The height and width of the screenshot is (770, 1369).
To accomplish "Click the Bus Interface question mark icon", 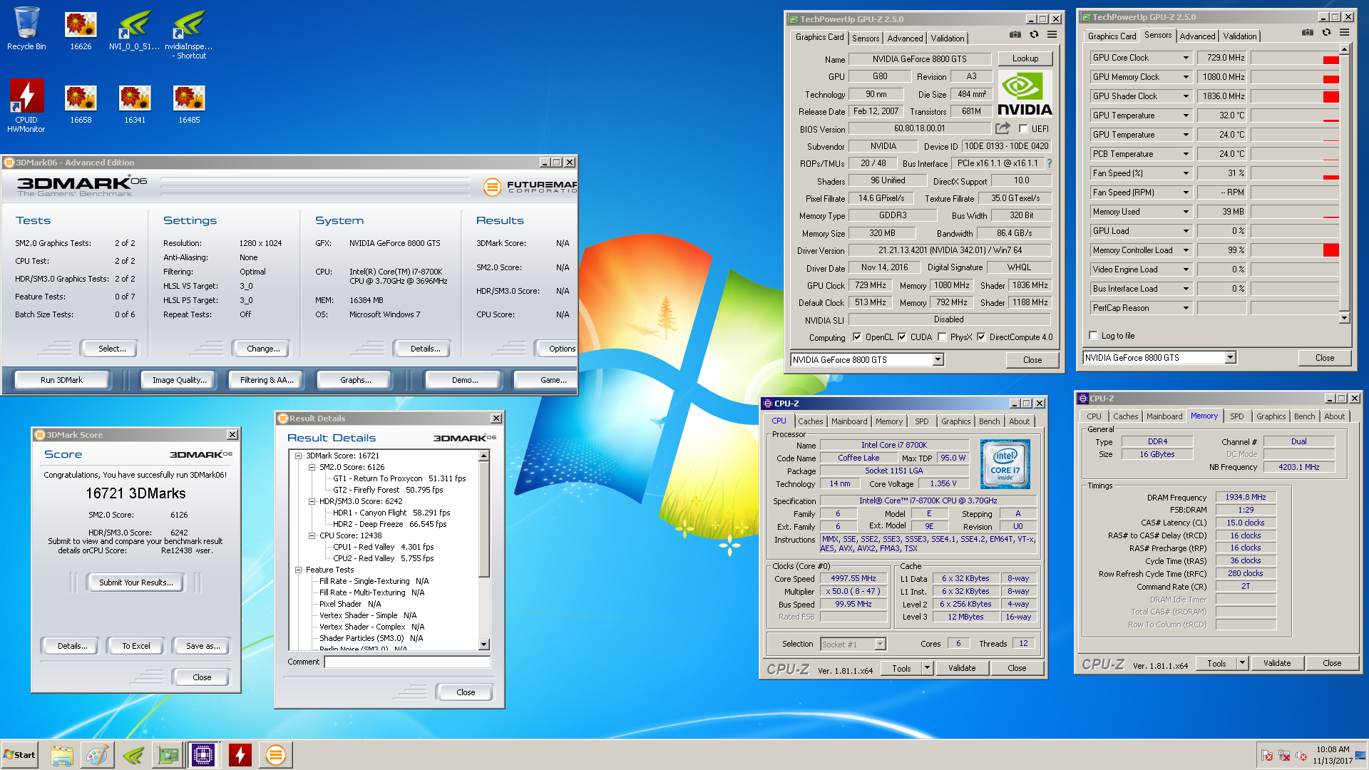I will pos(1049,163).
